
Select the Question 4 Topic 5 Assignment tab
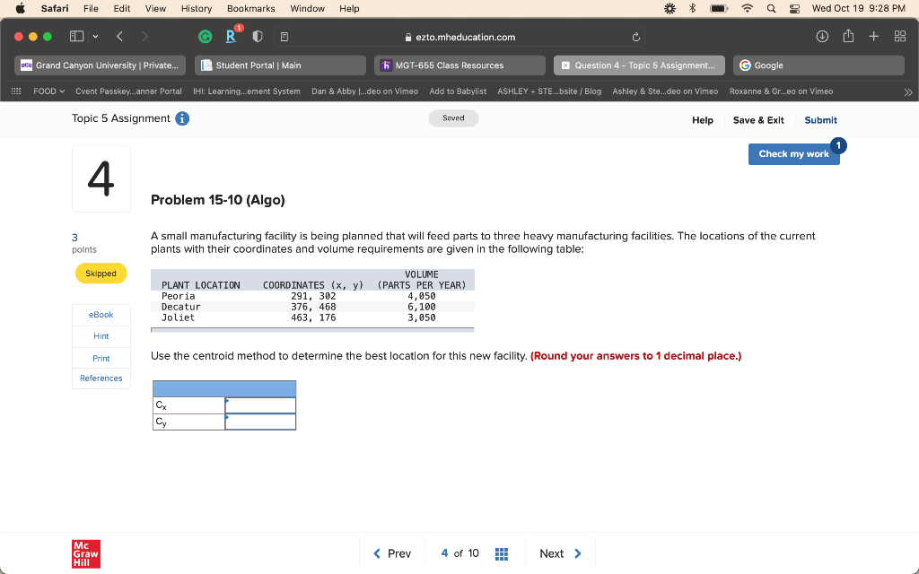coord(639,65)
